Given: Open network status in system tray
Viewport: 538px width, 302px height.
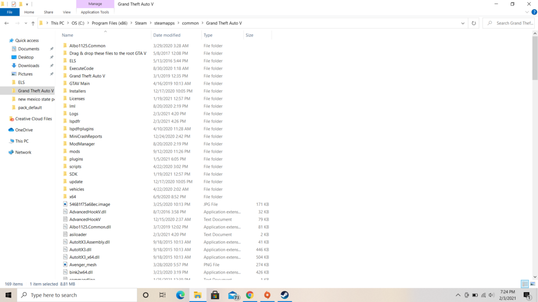Looking at the screenshot, I should pyautogui.click(x=484, y=295).
